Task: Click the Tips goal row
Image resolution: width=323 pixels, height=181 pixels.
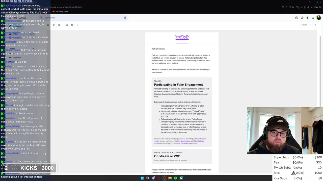Action: point(298,163)
